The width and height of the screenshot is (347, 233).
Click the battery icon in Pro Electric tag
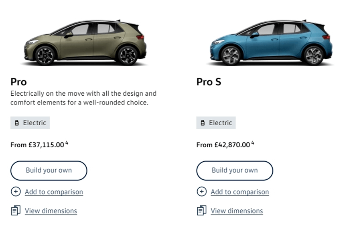[x=16, y=123]
